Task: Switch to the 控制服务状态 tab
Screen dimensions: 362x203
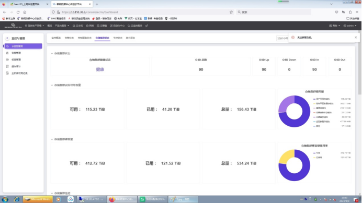Action: pos(85,38)
